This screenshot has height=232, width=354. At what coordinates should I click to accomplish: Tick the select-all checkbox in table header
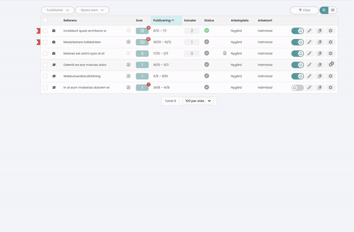pyautogui.click(x=45, y=21)
